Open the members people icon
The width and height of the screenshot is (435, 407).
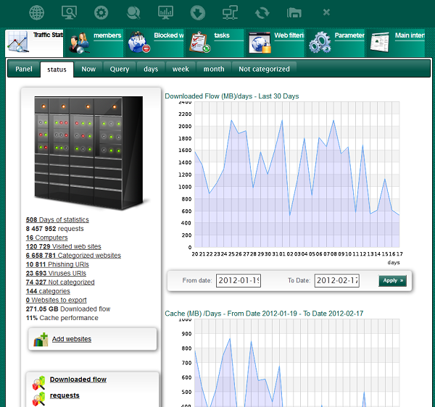79,43
